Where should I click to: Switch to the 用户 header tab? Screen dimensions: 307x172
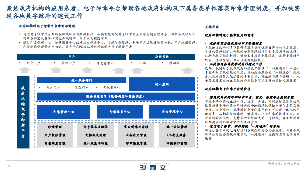(72, 56)
